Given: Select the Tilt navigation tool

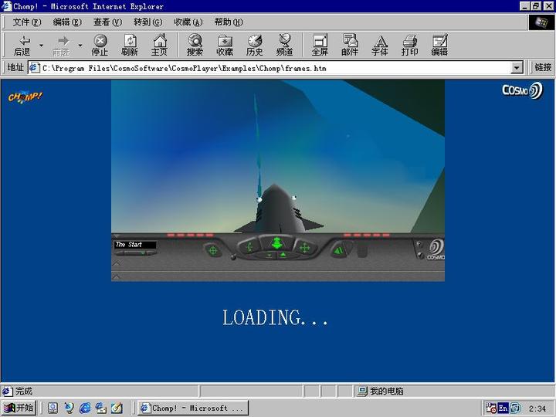Looking at the screenshot, I should [x=249, y=247].
